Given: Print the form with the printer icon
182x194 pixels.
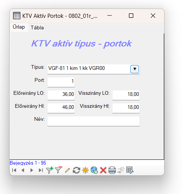Looking at the screenshot, I should [112, 170].
